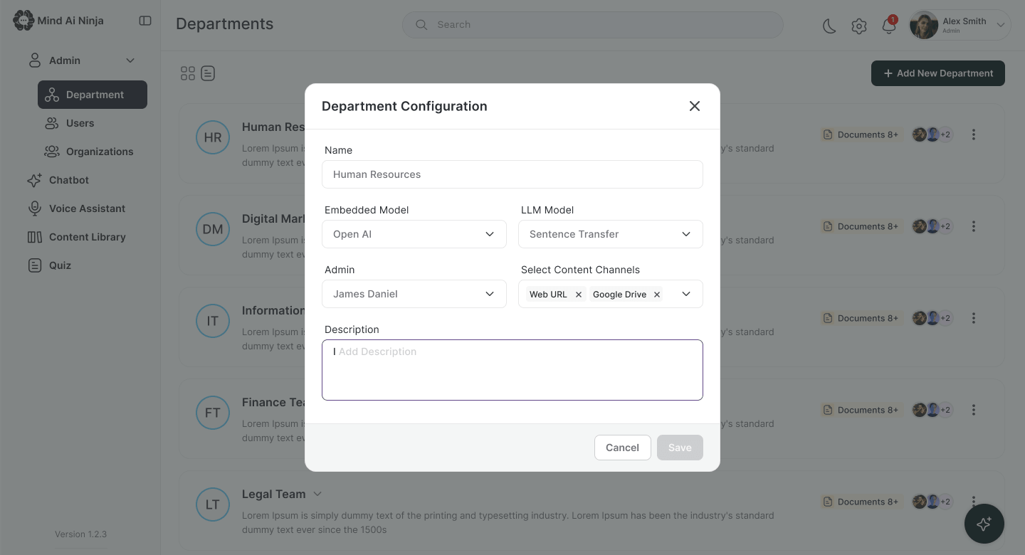The height and width of the screenshot is (555, 1025).
Task: Click the LT department avatar circle
Action: pyautogui.click(x=213, y=504)
